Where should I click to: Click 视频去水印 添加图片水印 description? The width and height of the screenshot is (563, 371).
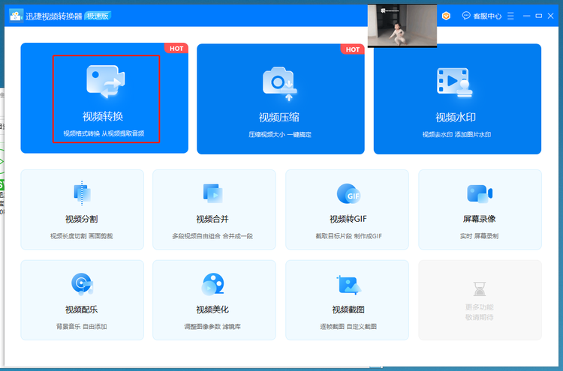click(456, 135)
